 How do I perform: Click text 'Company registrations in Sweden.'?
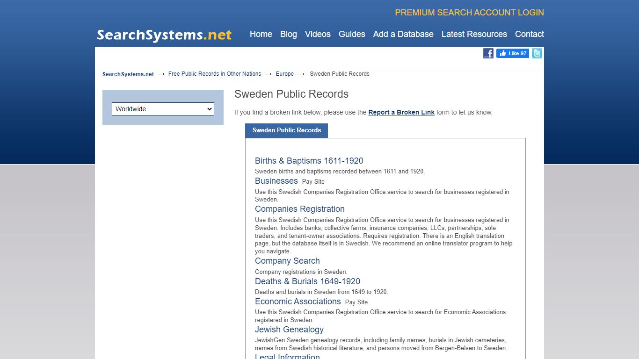(x=301, y=272)
